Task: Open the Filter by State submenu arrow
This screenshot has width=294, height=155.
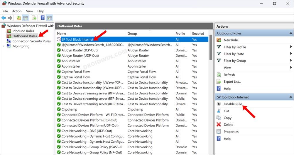Action: click(x=291, y=54)
